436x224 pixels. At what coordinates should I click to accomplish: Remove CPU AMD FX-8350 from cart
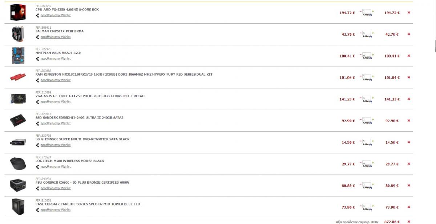pyautogui.click(x=409, y=13)
